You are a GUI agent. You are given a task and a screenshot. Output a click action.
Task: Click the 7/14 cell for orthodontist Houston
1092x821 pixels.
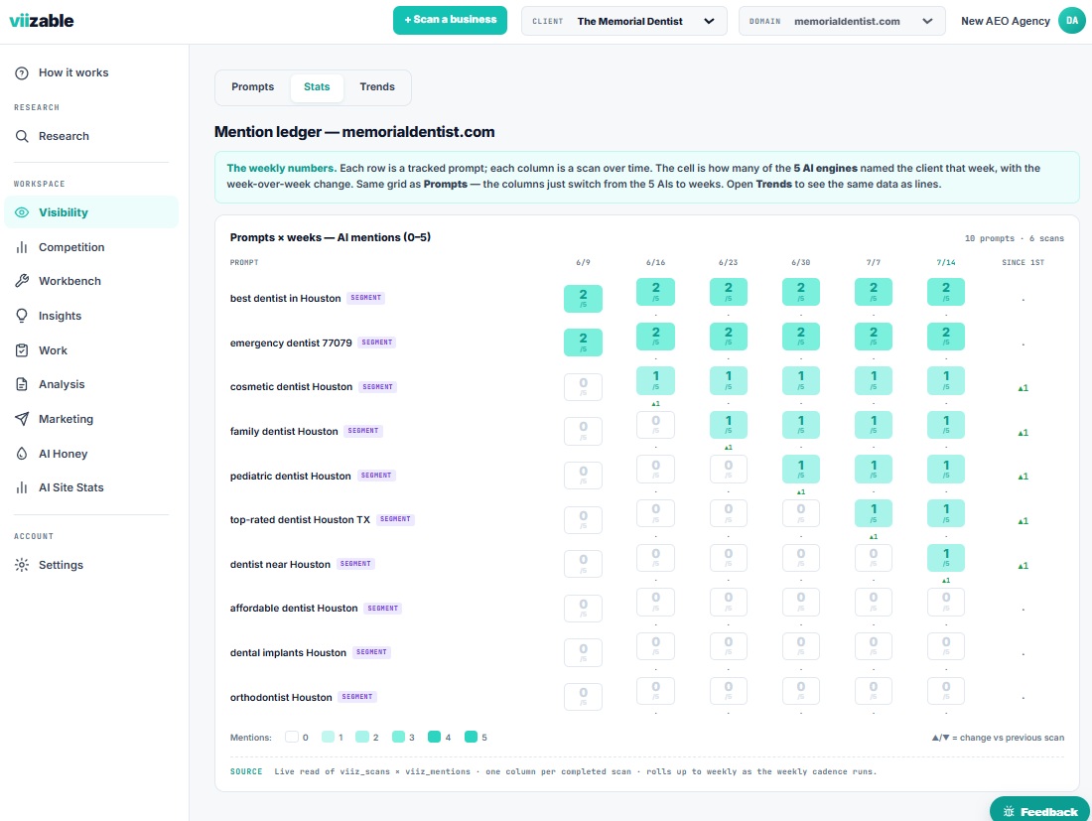(946, 691)
